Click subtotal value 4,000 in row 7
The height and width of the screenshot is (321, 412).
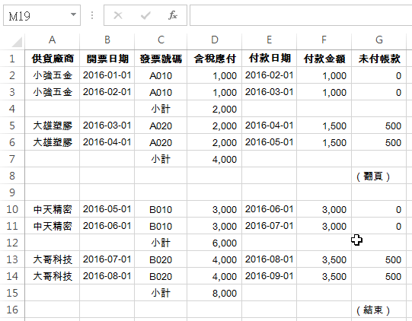[215, 159]
